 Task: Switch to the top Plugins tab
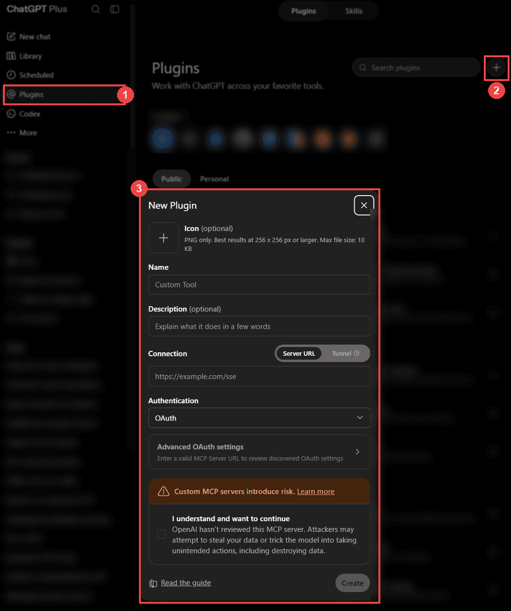304,11
